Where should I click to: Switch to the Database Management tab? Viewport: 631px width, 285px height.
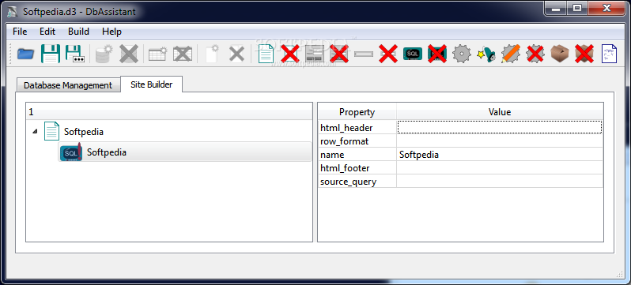[x=68, y=85]
